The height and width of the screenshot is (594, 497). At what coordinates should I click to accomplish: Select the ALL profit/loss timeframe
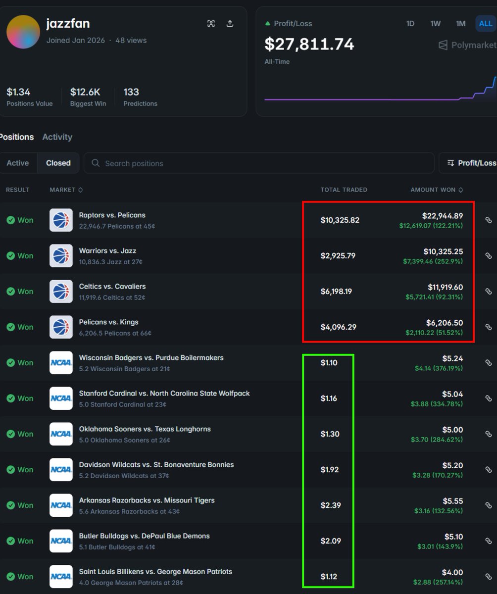[x=486, y=24]
